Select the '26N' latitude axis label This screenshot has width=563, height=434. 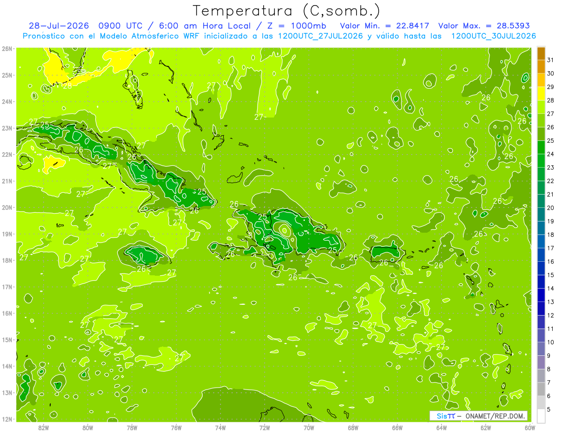(7, 49)
